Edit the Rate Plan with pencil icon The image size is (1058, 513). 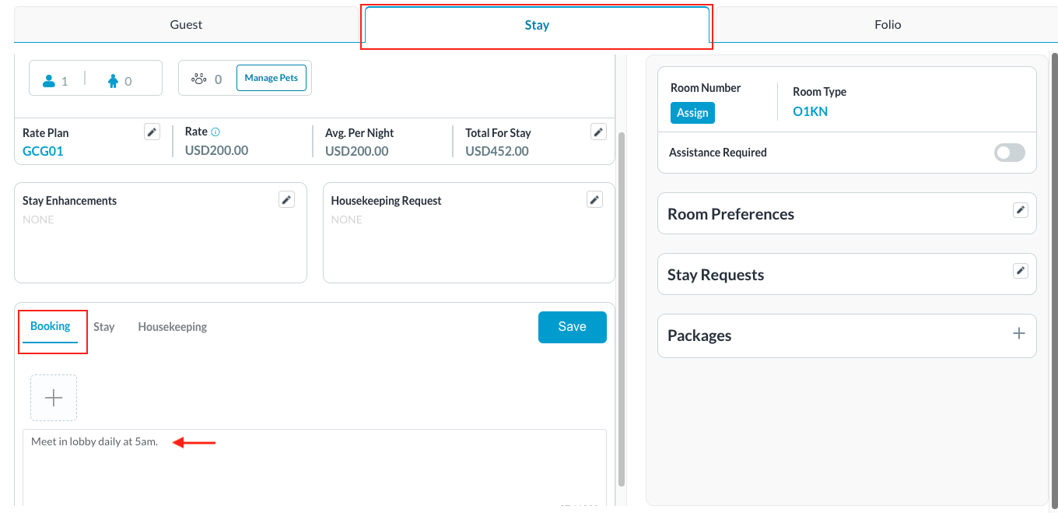pos(152,132)
